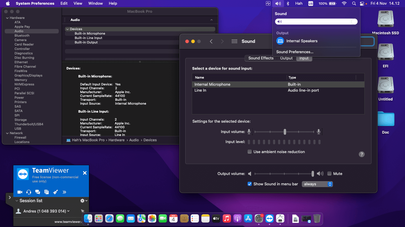Viewport: 405px width, 227px height.
Task: Click the show-all grid icon in Sound window
Action: tap(234, 41)
